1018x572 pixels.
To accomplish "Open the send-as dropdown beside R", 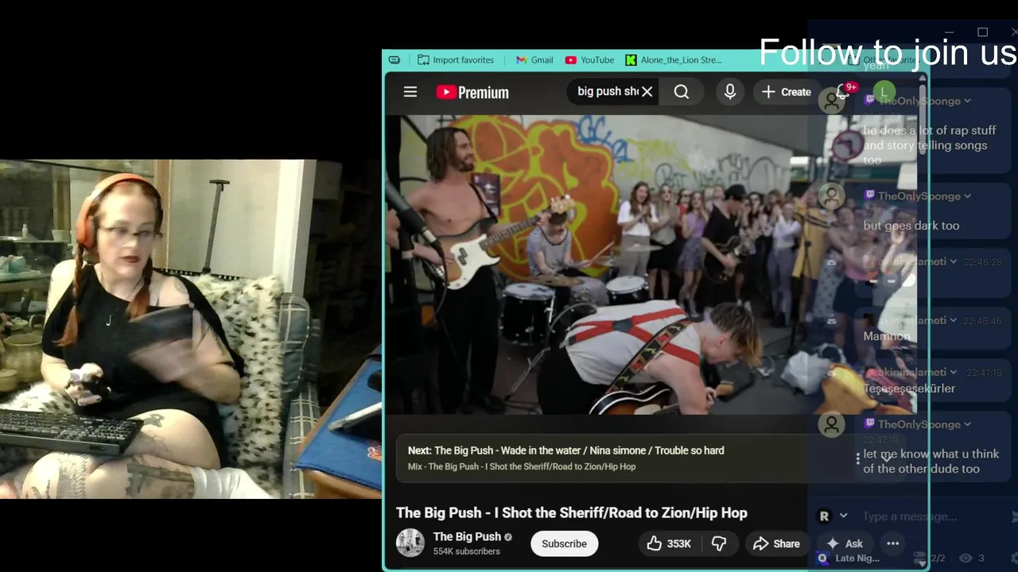I will pos(843,516).
